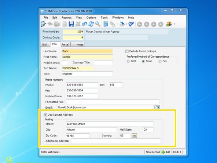Select the Print correspondence radio button

(x=128, y=61)
